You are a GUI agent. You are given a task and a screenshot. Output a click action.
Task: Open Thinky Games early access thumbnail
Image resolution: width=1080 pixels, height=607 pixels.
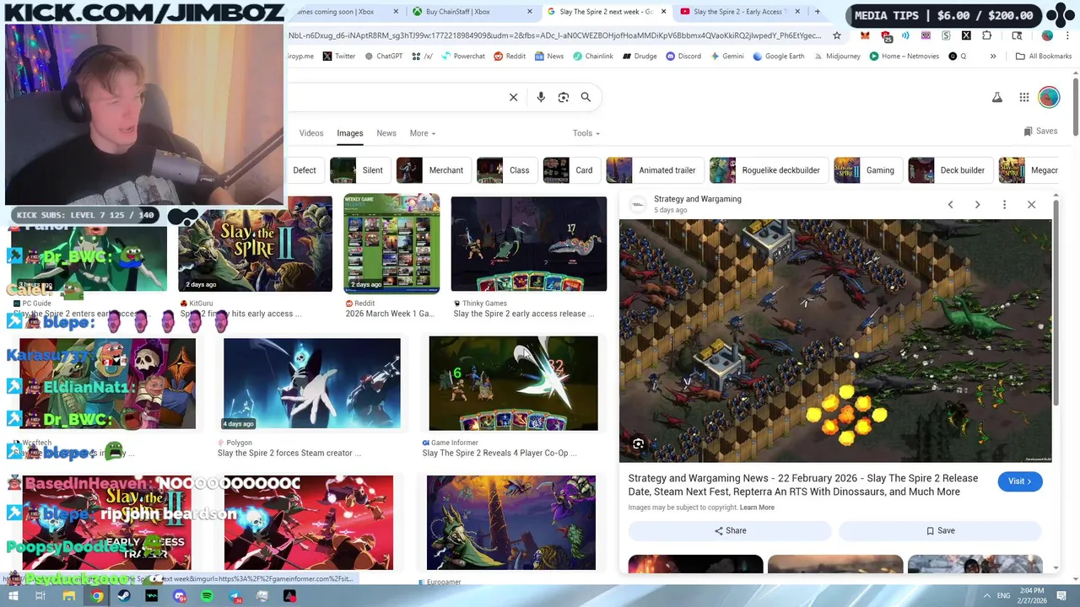529,244
